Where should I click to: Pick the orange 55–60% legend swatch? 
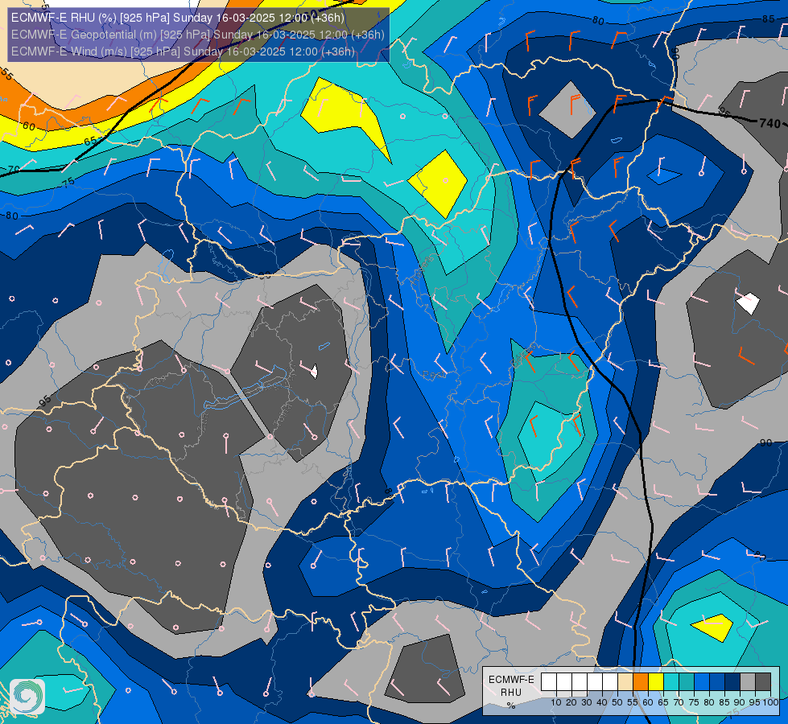(641, 682)
